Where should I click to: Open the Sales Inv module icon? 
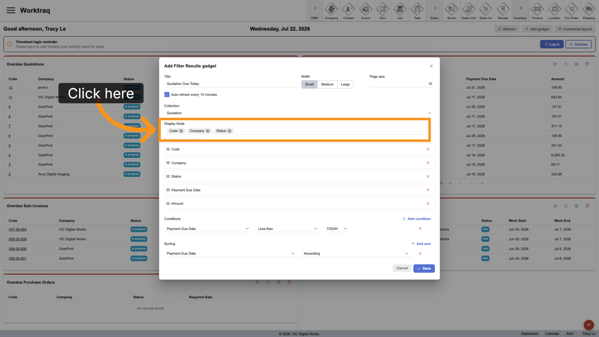click(486, 11)
